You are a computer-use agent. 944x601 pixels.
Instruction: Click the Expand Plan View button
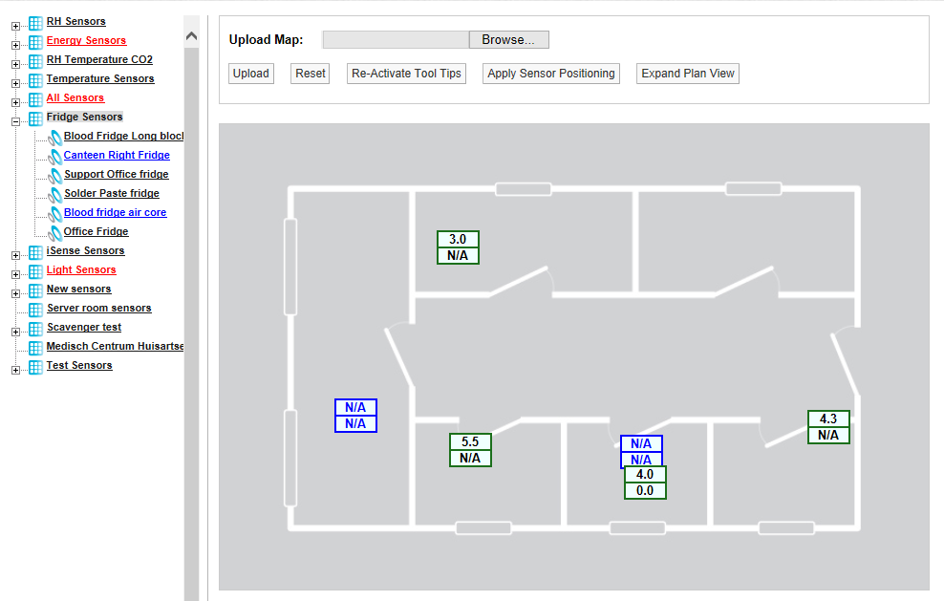(688, 74)
